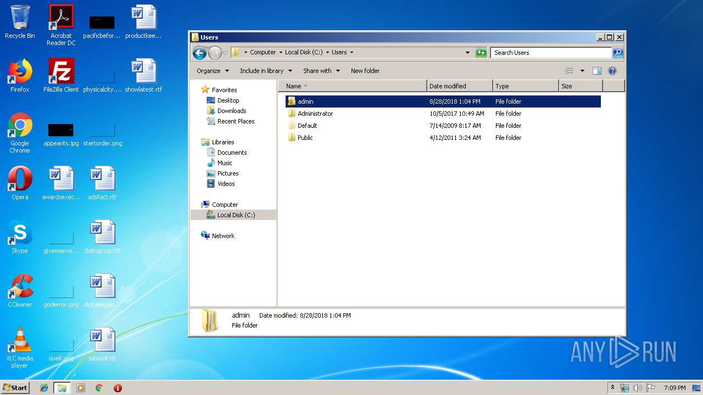Select the Default folder row
This screenshot has width=703, height=395.
(x=443, y=126)
